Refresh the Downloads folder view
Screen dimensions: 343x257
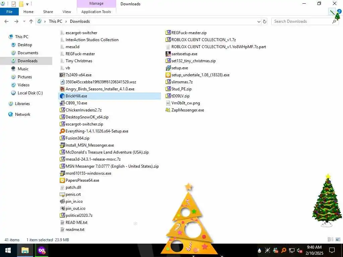[265, 21]
